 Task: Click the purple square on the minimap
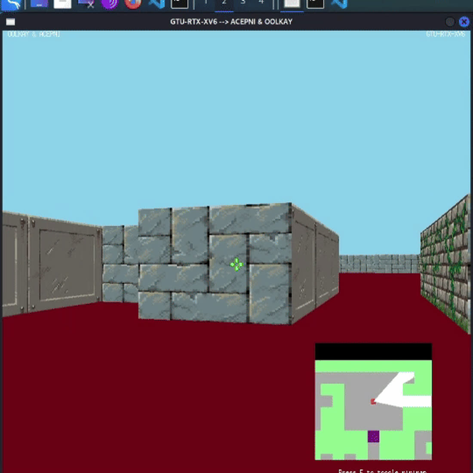[373, 436]
